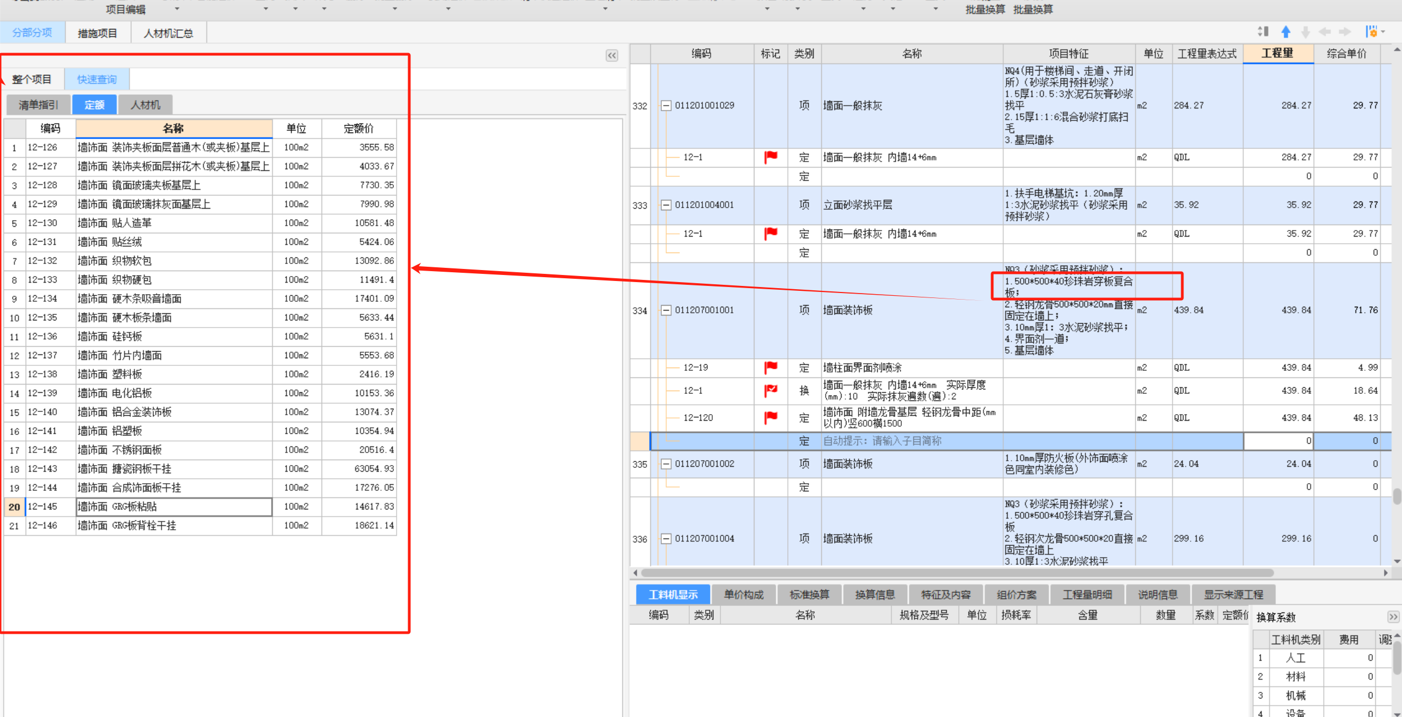1402x717 pixels.
Task: Click the row height adjust icon
Action: pyautogui.click(x=1263, y=32)
